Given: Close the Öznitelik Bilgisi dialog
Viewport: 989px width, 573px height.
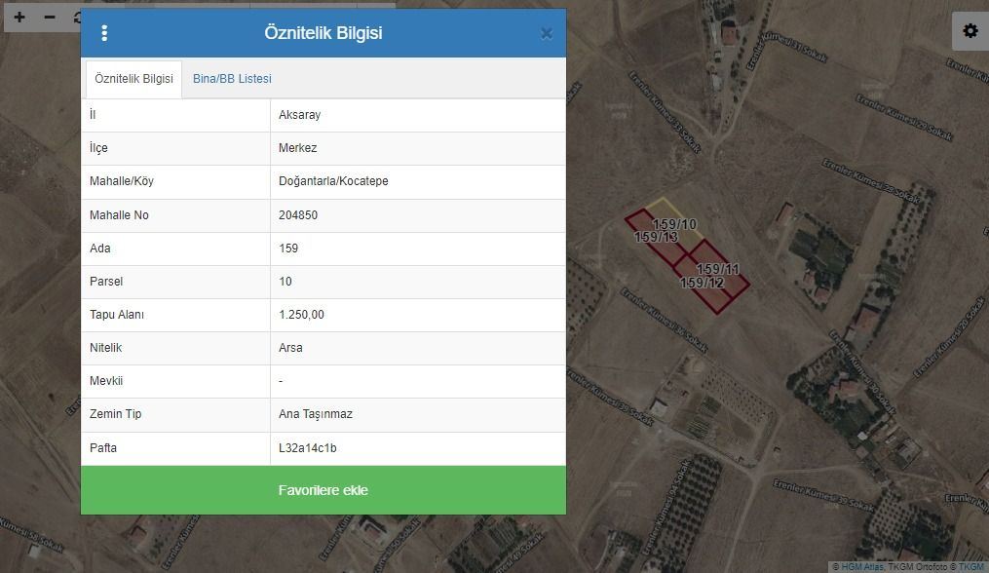Looking at the screenshot, I should [546, 33].
